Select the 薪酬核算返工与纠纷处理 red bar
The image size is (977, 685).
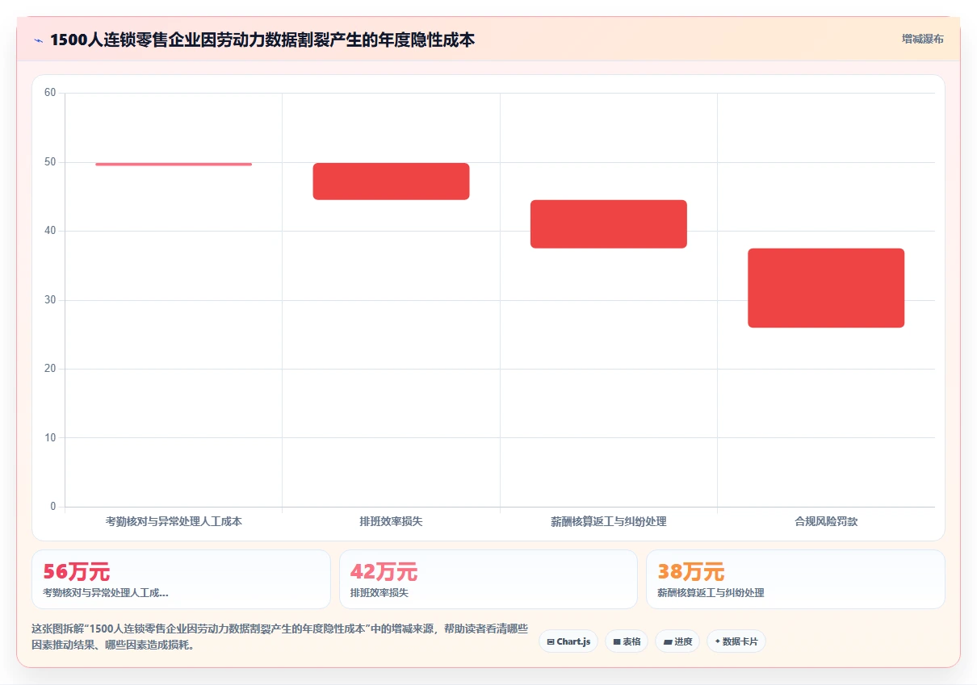click(609, 224)
